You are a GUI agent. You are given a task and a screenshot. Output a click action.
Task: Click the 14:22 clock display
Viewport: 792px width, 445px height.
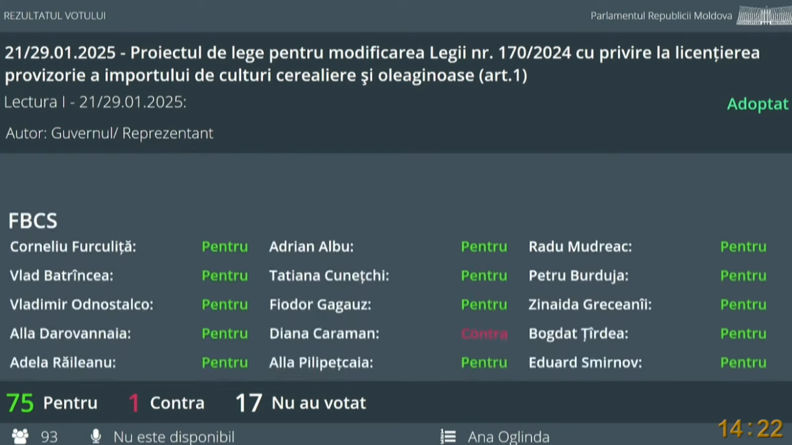click(x=750, y=429)
